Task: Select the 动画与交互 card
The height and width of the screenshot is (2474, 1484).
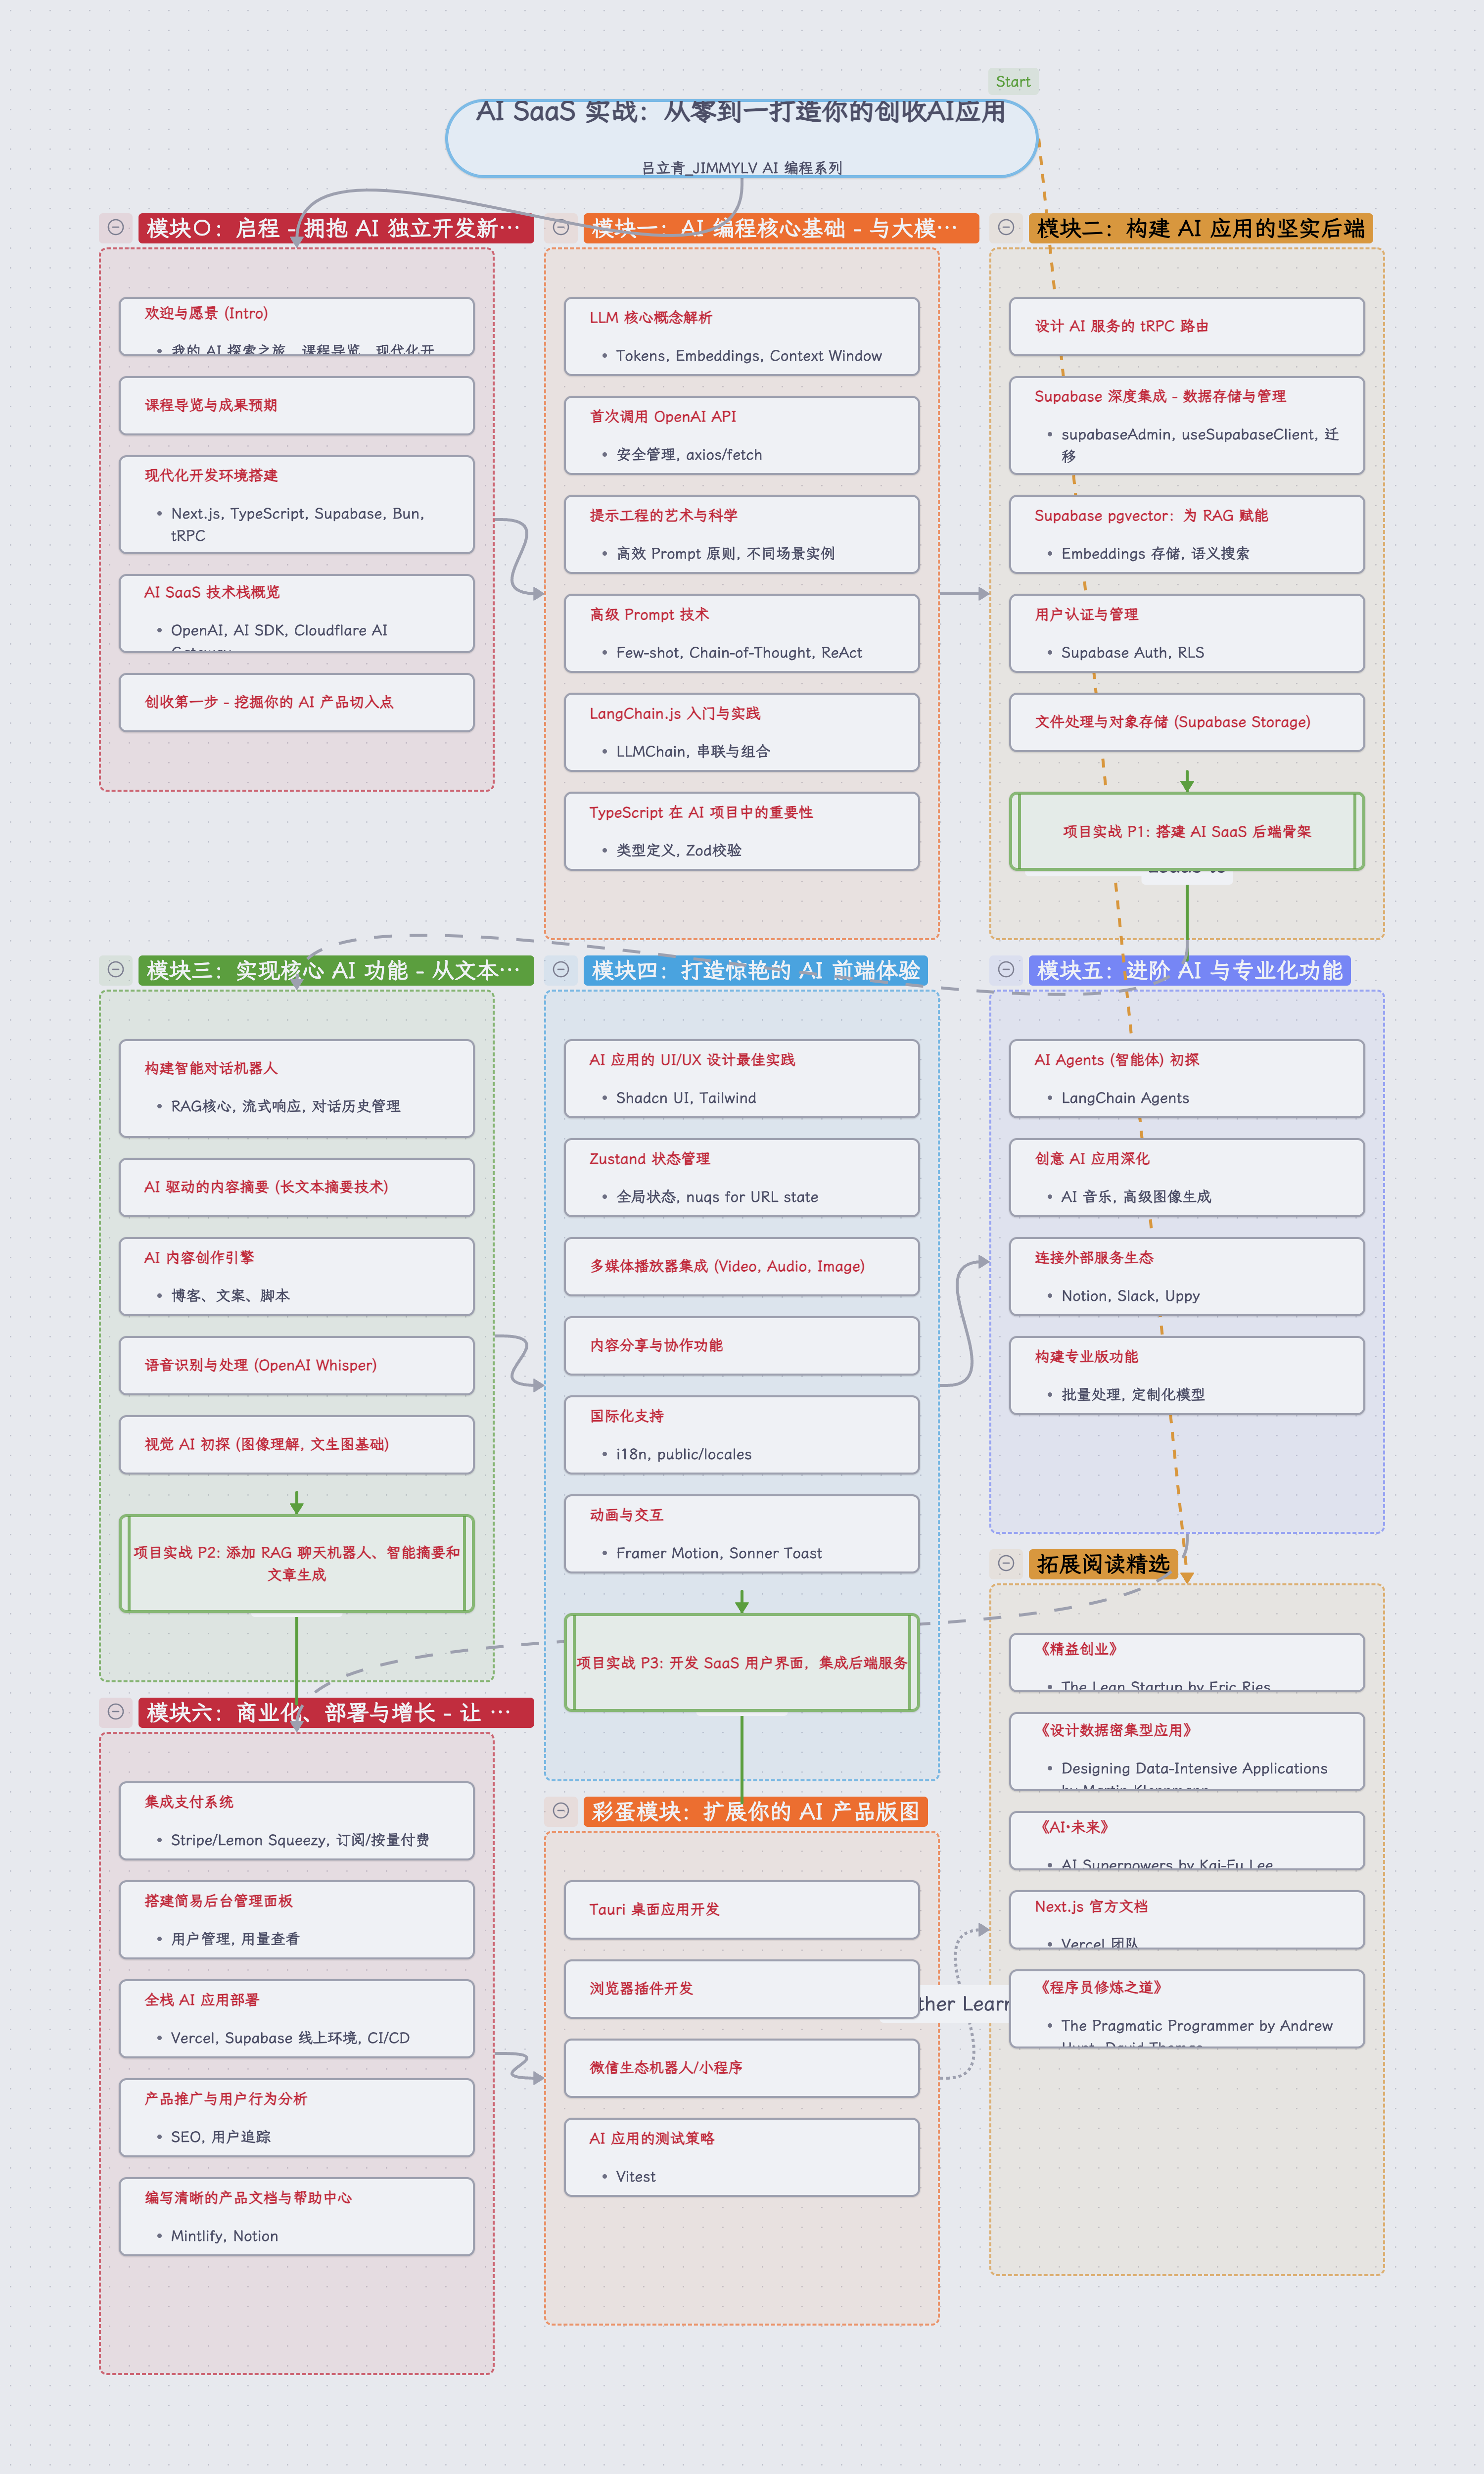Action: [x=741, y=1533]
